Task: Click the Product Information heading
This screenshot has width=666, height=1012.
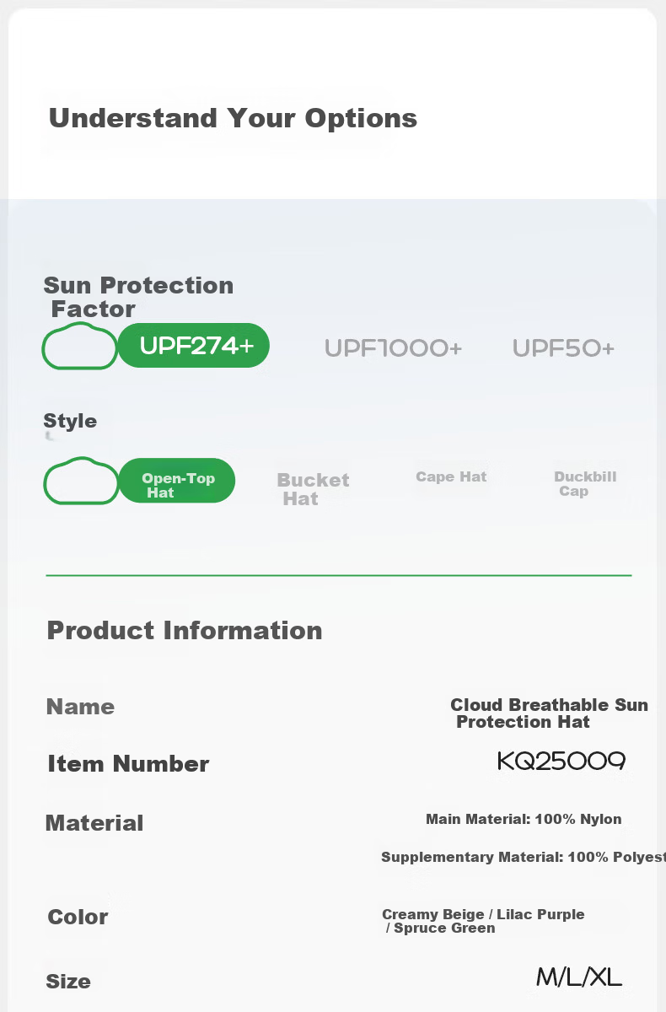Action: coord(185,630)
